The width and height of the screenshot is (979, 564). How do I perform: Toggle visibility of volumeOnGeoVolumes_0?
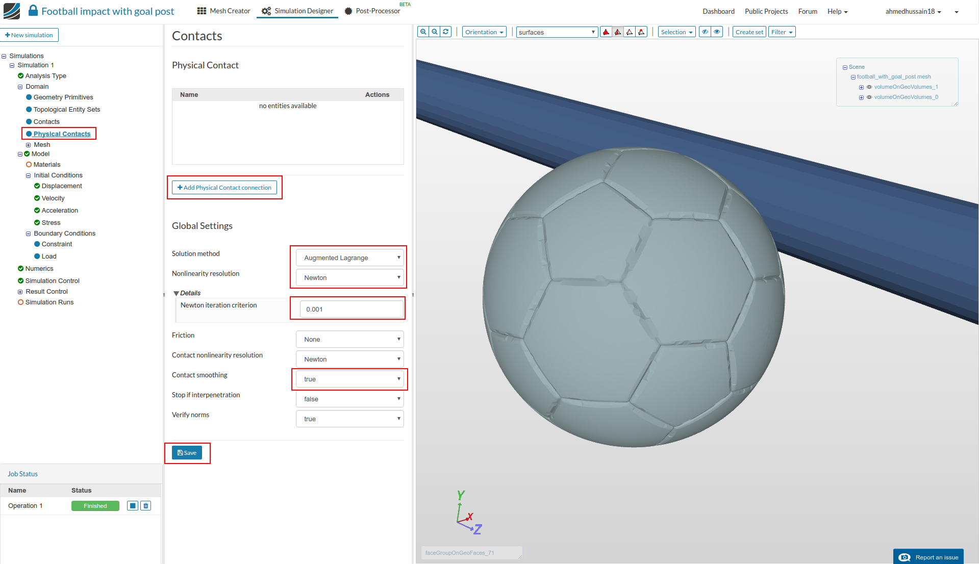[x=869, y=97]
